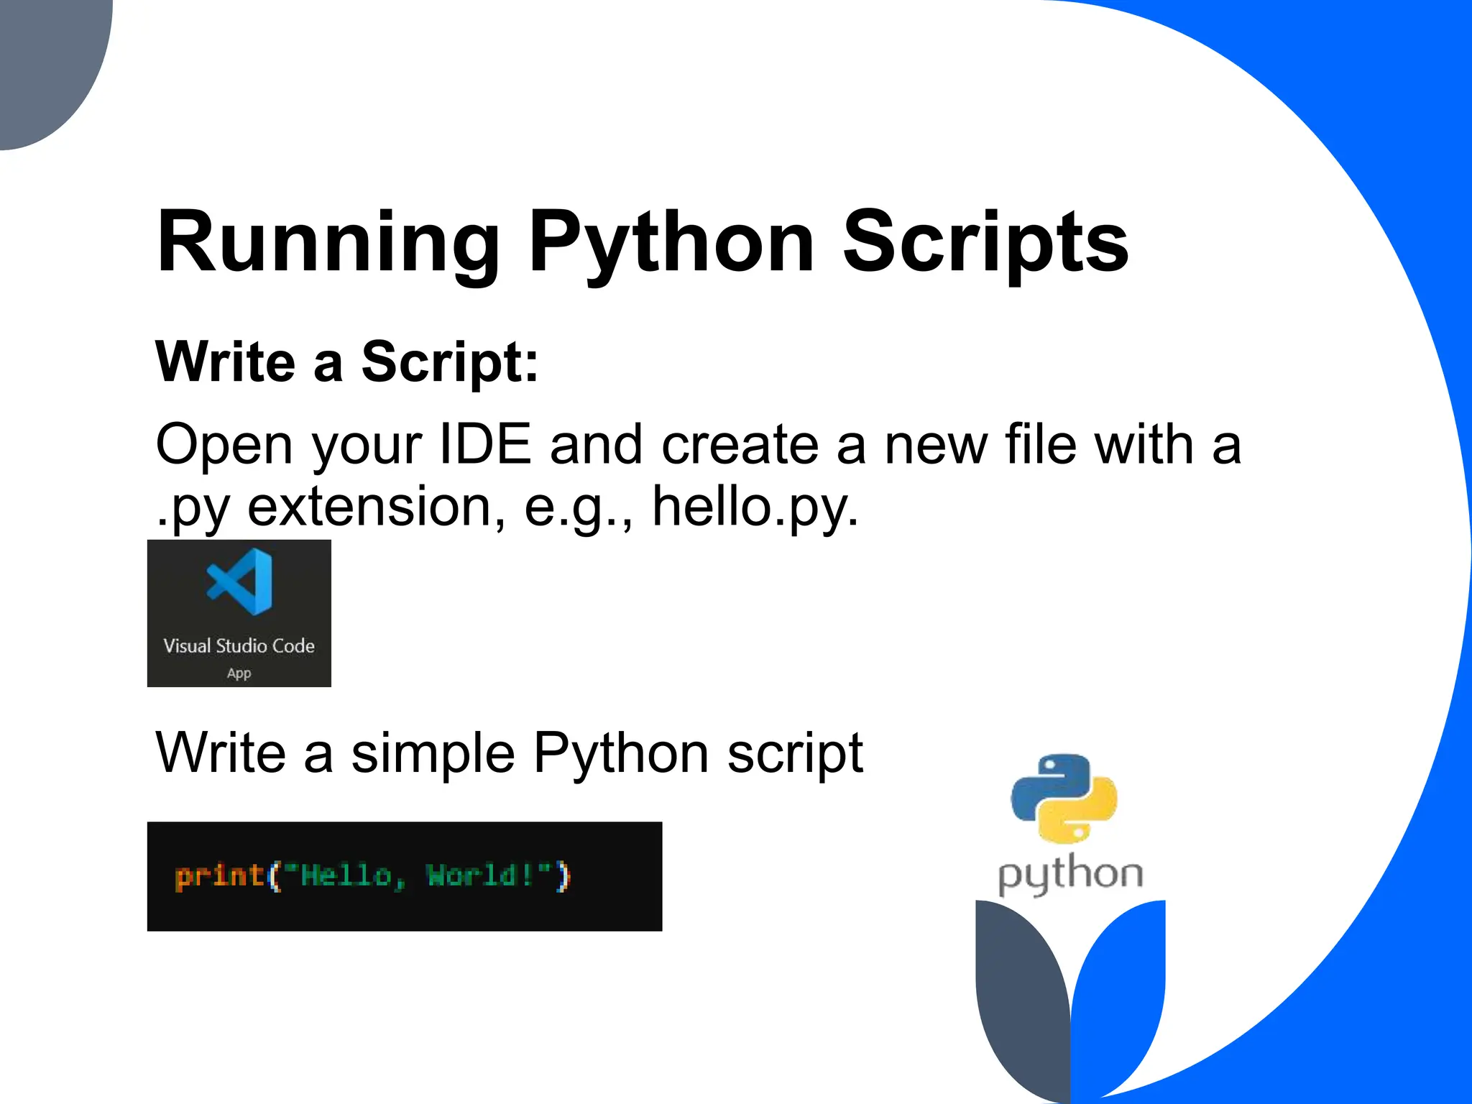The width and height of the screenshot is (1472, 1104).
Task: Click the word 'Scripts' in the title
Action: tap(985, 241)
